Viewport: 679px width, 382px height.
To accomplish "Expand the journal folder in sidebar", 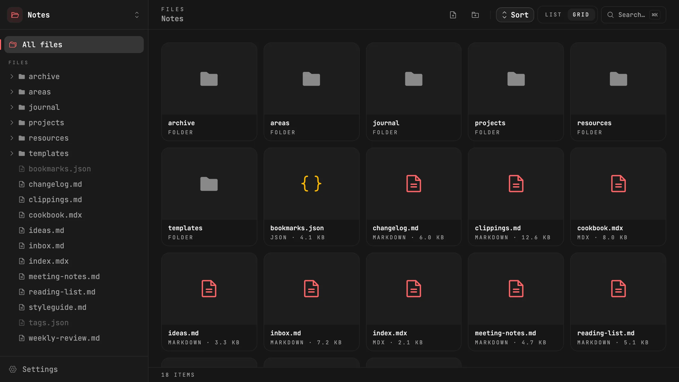I will pyautogui.click(x=12, y=107).
